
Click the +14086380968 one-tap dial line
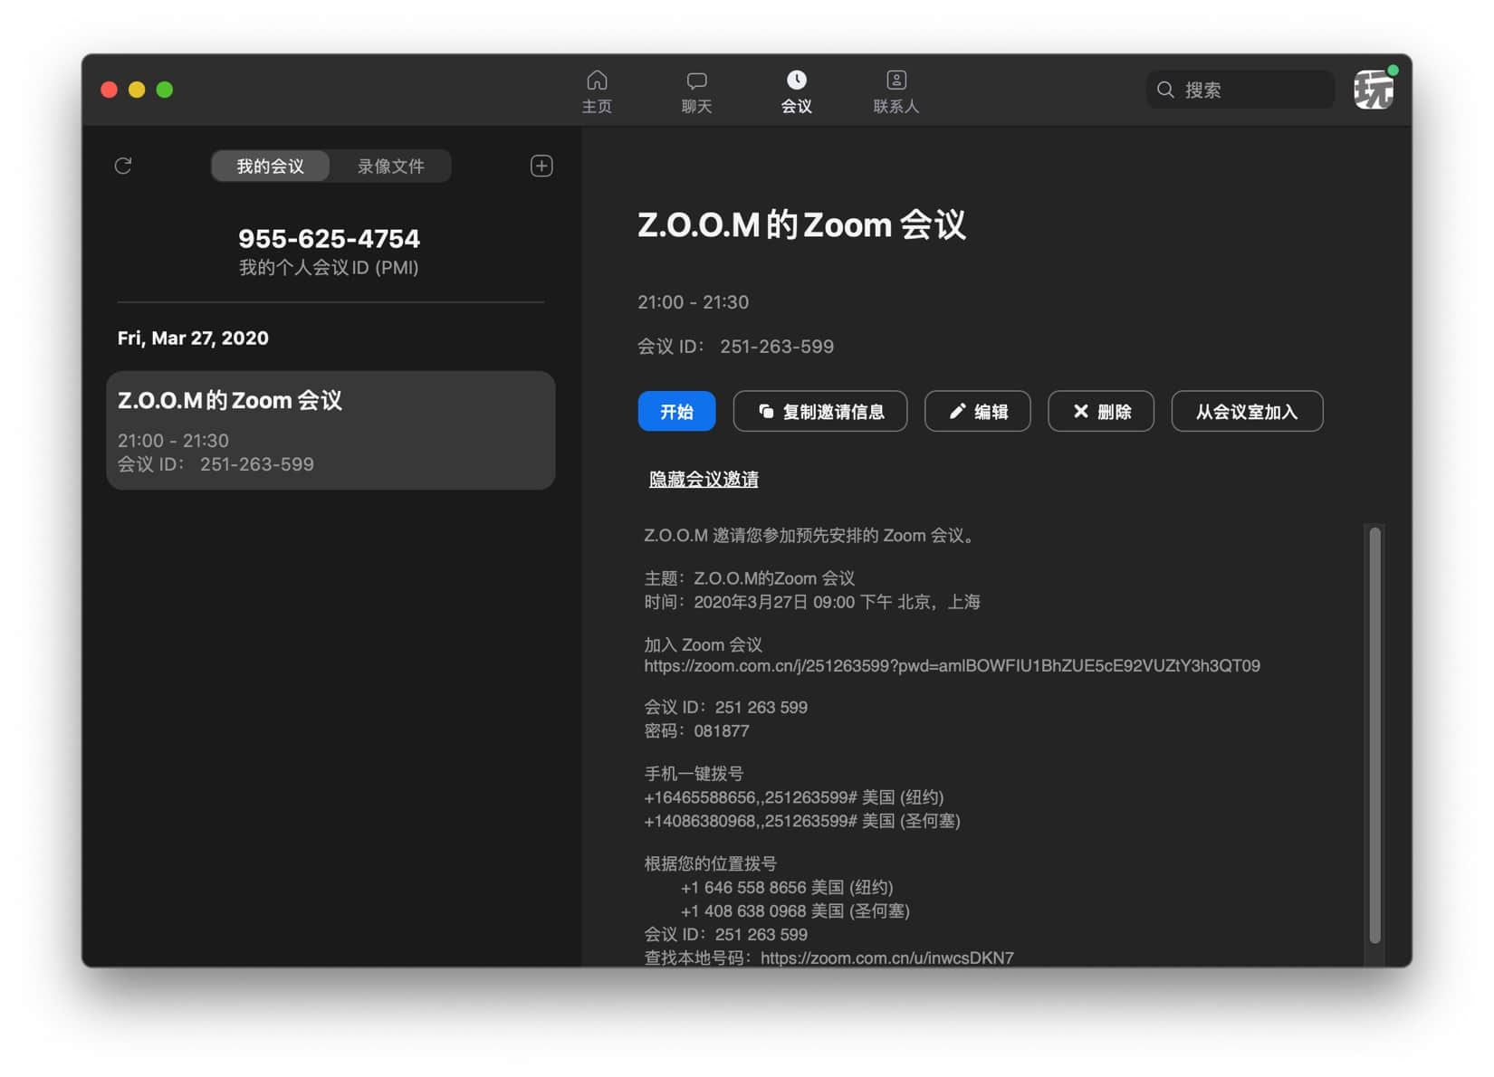point(802,821)
